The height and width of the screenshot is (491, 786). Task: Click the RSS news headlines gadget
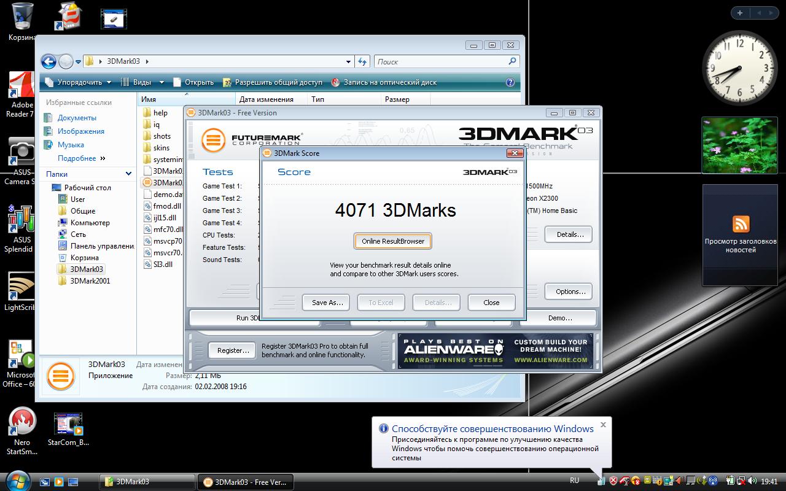[x=740, y=235]
